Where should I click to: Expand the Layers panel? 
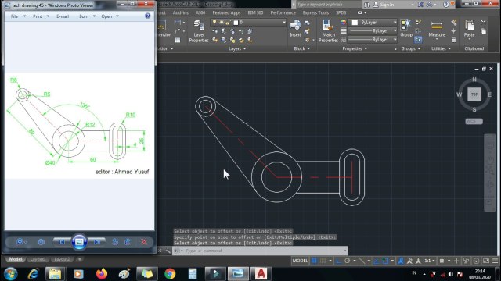click(237, 48)
